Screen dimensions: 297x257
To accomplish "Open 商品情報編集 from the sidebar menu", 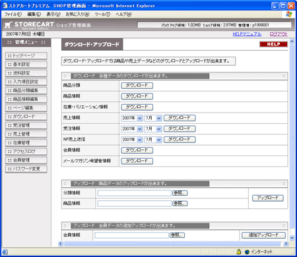I will tap(26, 100).
